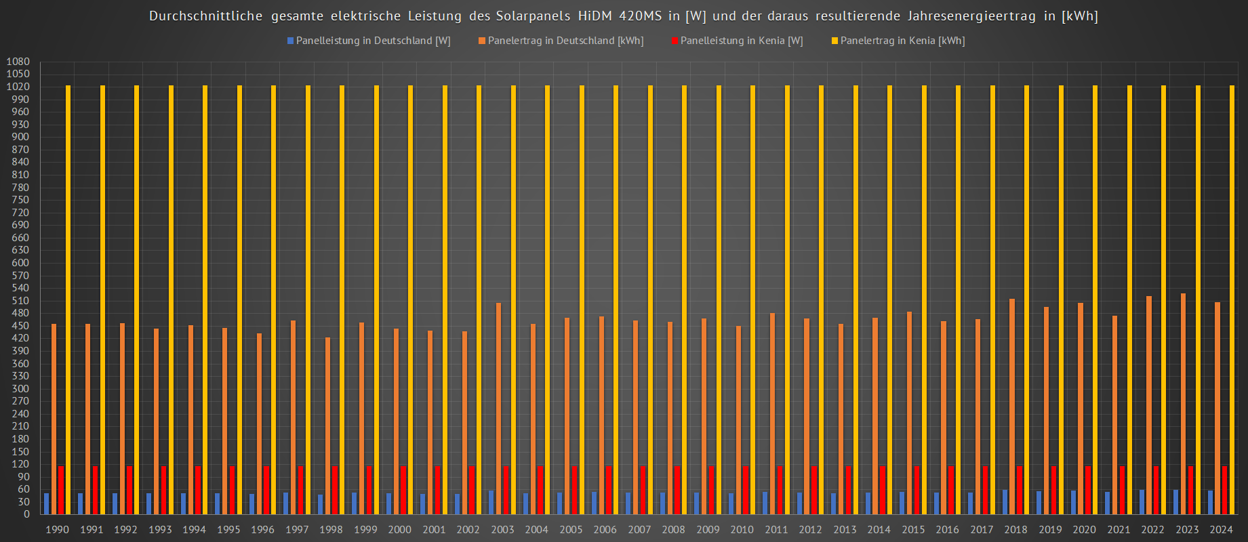Click the 'Panelleistung in Kenia [W]' legend text

coord(742,41)
